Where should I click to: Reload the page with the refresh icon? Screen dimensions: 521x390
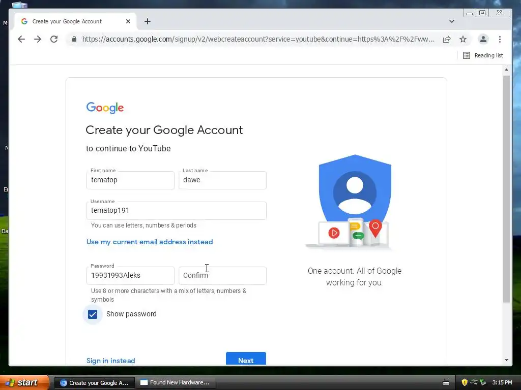54,39
